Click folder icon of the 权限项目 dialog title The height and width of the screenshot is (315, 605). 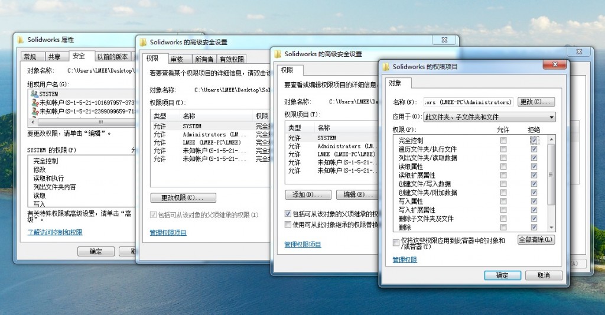tap(386, 66)
